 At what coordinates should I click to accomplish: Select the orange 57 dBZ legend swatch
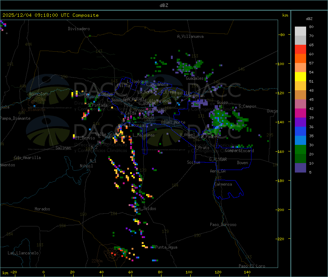tap(300, 59)
